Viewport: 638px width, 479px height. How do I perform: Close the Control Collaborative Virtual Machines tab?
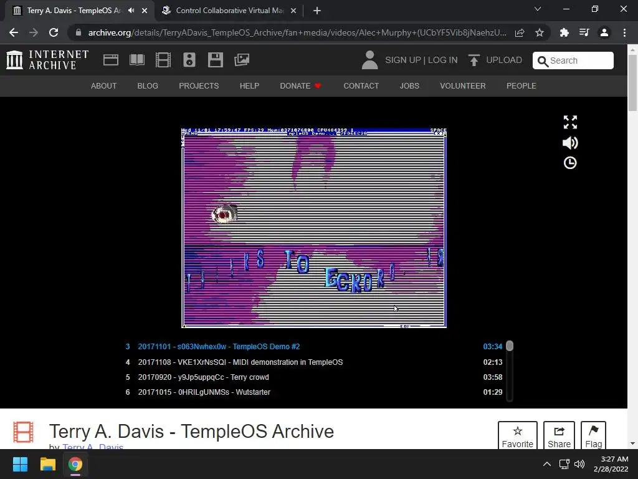[293, 11]
